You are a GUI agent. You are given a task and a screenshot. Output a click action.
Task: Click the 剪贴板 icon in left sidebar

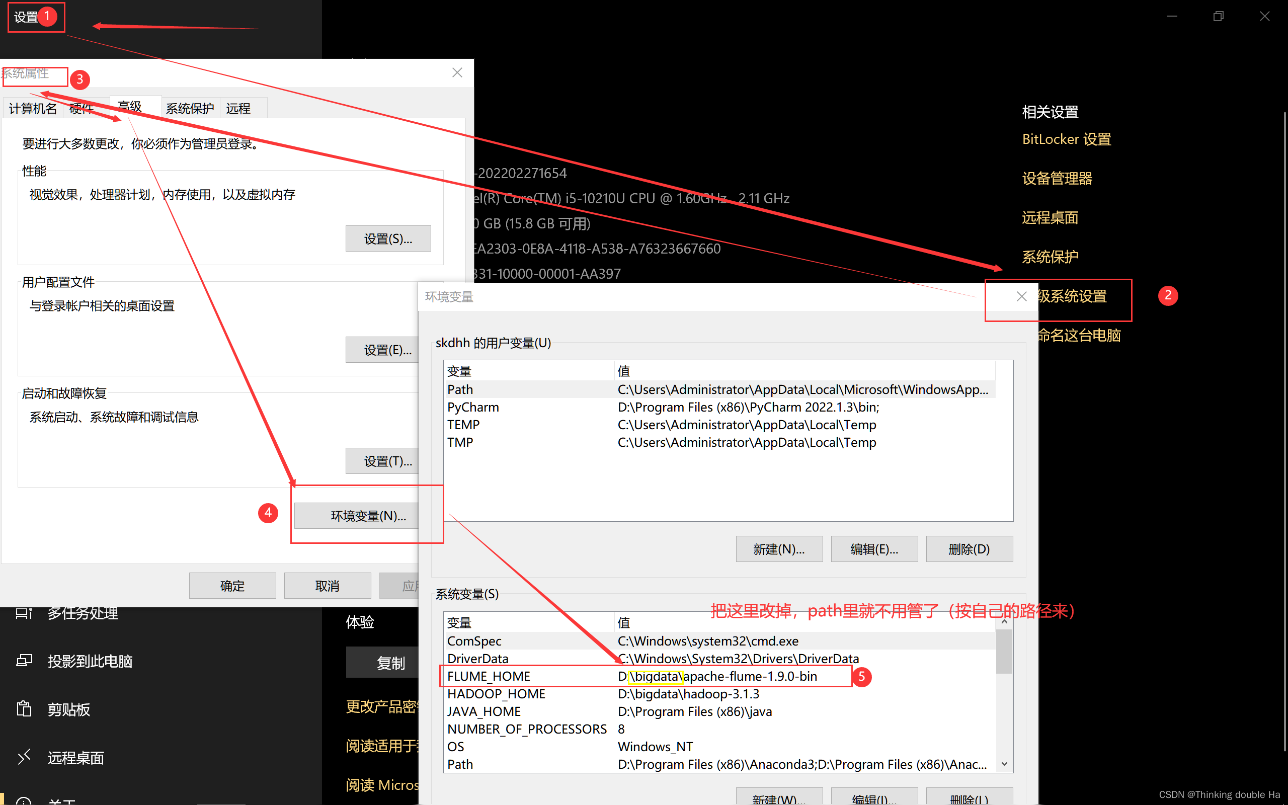[24, 708]
